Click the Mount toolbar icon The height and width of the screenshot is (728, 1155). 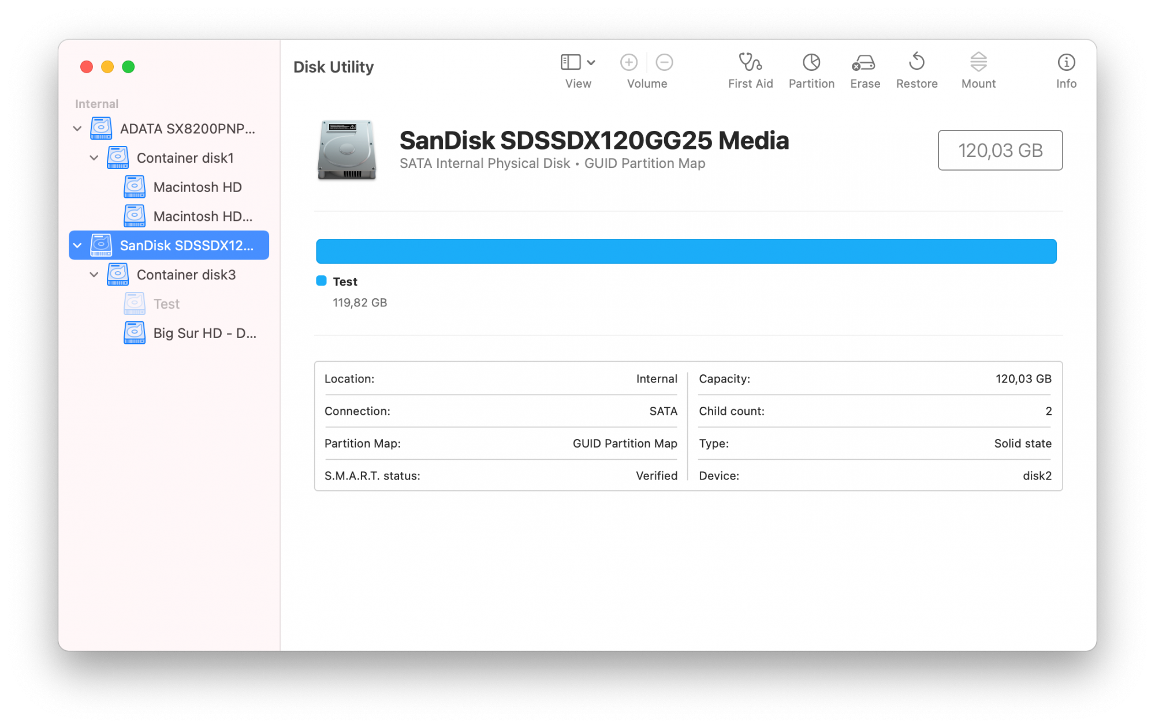tap(978, 63)
